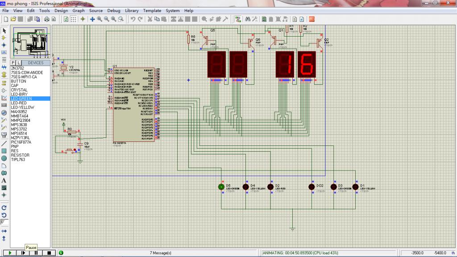Click the schematic overview thumbnail
457x257 pixels.
[x=30, y=41]
